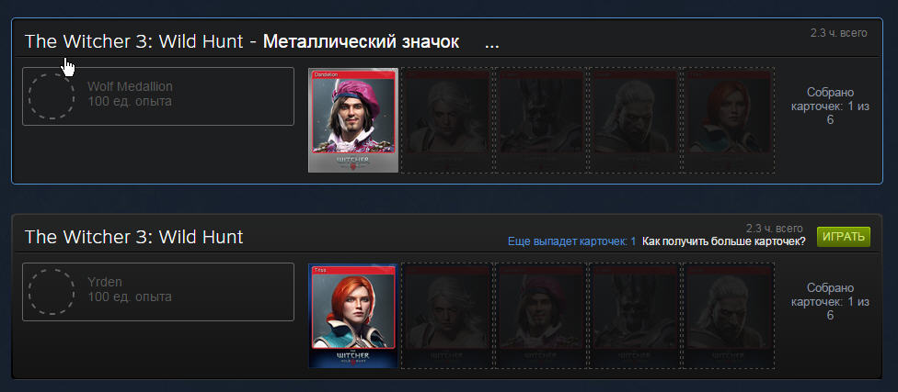This screenshot has height=392, width=898.
Task: Click 'Еще выпадет карточек: 1' link
Action: [x=571, y=241]
